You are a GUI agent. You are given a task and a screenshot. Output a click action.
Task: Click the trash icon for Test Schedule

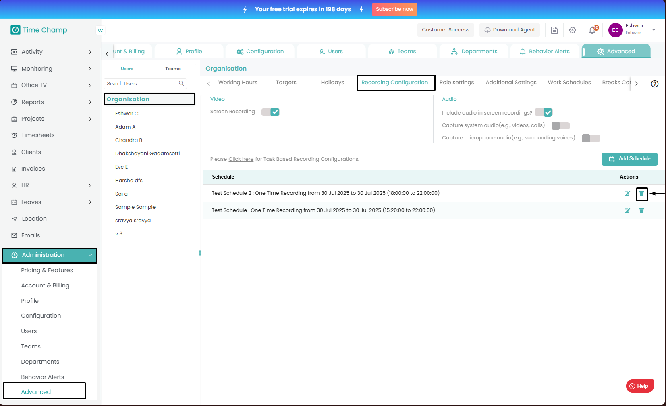click(641, 211)
